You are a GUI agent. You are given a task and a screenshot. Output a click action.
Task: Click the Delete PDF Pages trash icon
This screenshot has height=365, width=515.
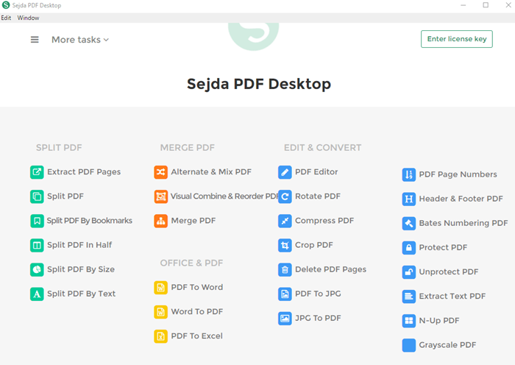[285, 269]
